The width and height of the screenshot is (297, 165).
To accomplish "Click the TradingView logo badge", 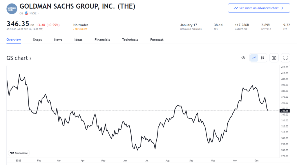I will click(x=19, y=153).
